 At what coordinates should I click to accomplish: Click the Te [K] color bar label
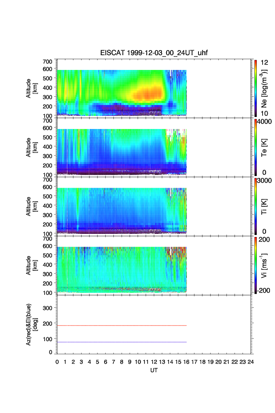point(264,147)
